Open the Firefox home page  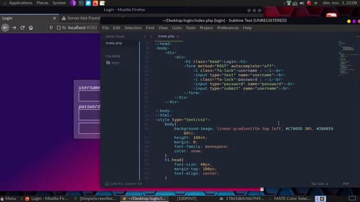(31, 27)
